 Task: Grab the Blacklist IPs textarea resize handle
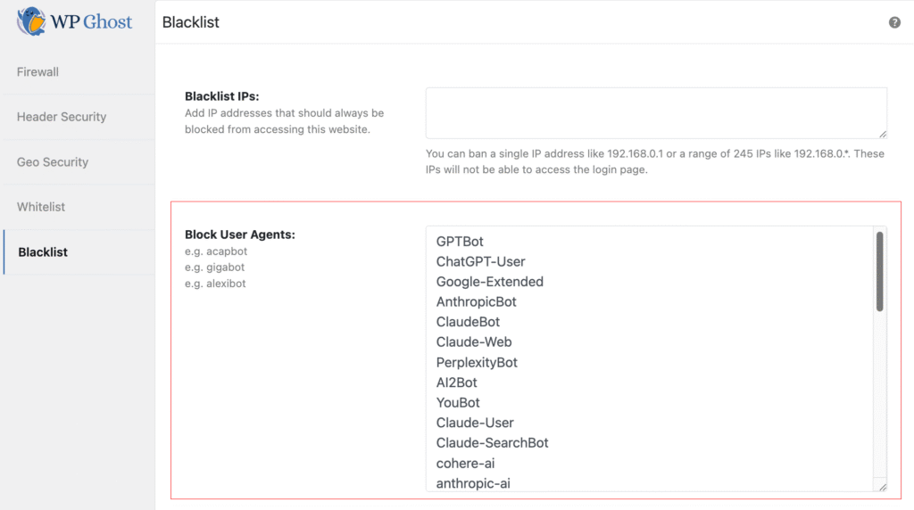[883, 134]
